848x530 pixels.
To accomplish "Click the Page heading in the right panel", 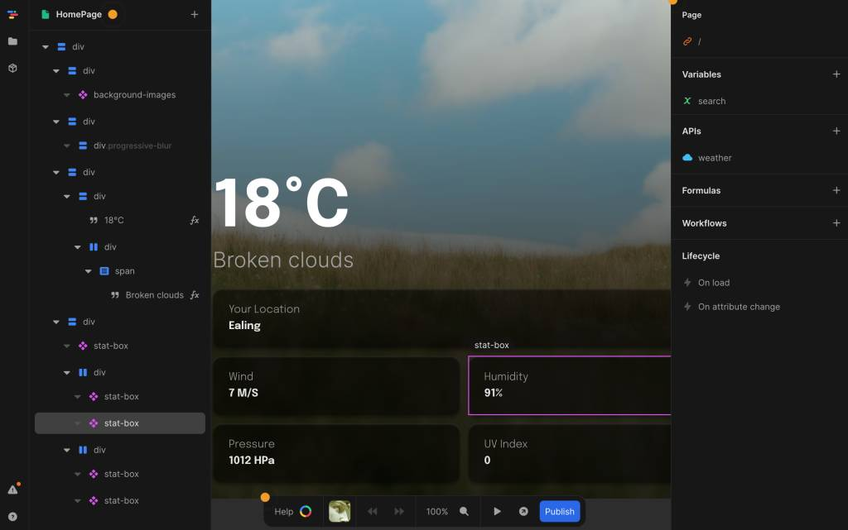I will coord(691,15).
